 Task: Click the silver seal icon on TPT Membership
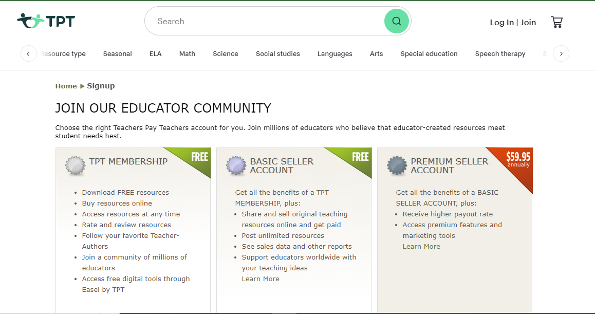tap(76, 165)
